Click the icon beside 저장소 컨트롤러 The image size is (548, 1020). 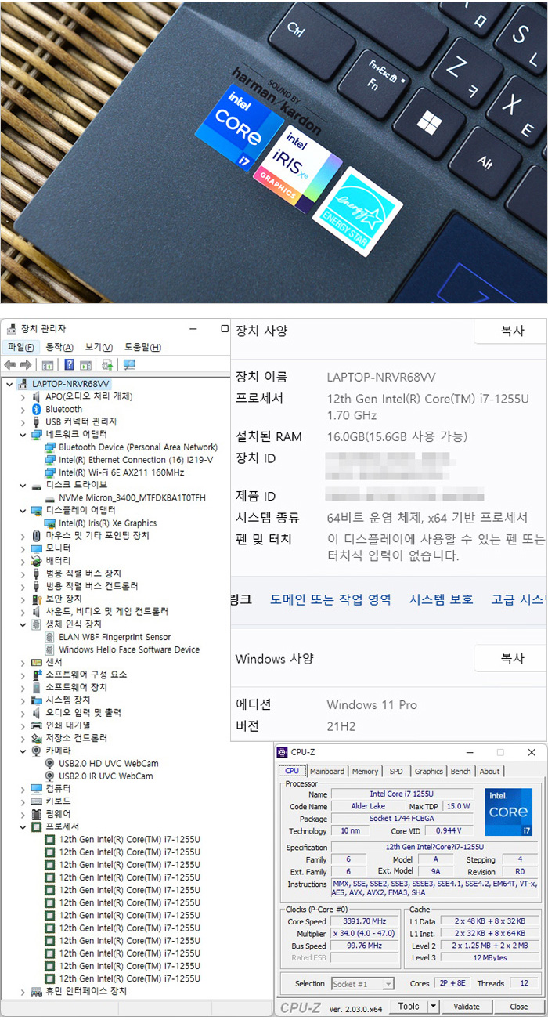36,738
